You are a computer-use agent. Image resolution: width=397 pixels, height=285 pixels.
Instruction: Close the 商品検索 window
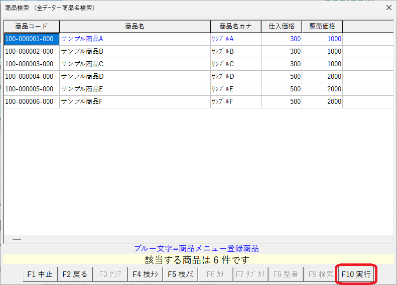coord(388,8)
